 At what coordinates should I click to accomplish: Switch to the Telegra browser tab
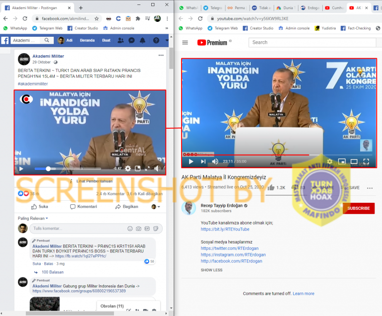[213, 8]
